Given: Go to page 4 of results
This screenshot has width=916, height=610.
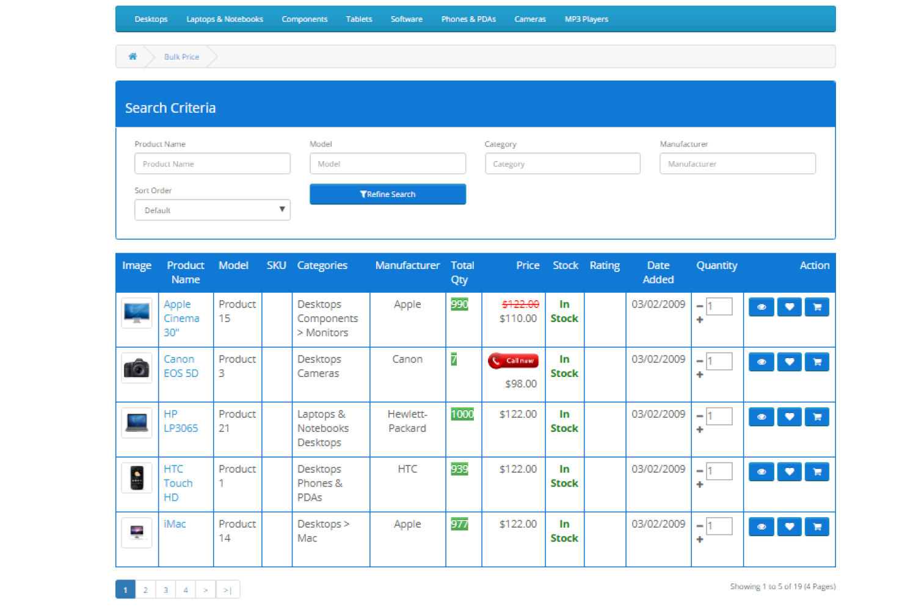Looking at the screenshot, I should [186, 589].
